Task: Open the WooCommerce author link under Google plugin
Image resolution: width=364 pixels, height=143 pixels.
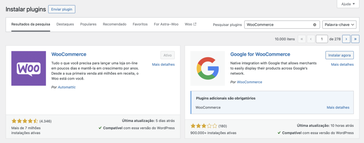Action: pyautogui.click(x=250, y=82)
